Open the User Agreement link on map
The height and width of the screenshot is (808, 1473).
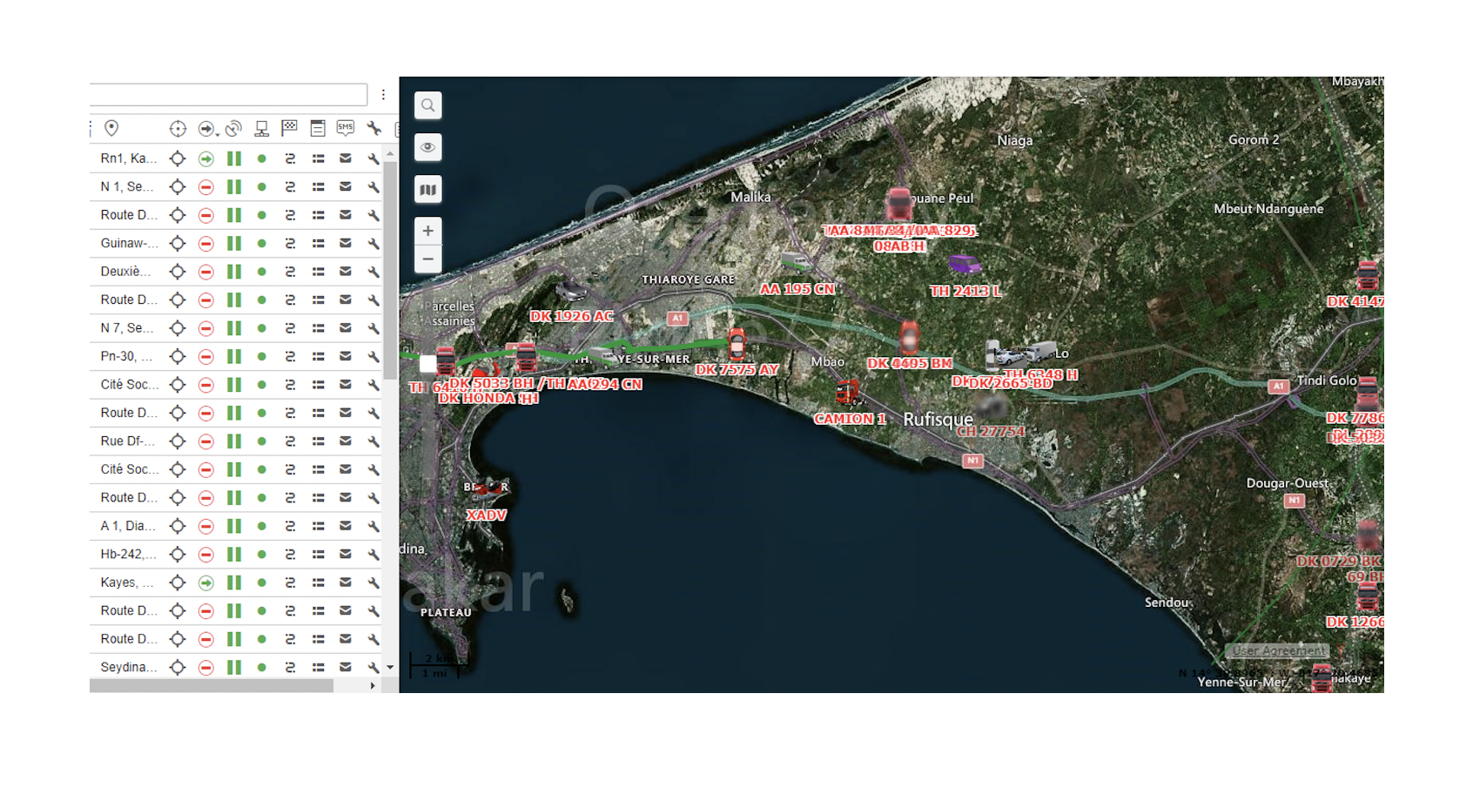coord(1279,650)
